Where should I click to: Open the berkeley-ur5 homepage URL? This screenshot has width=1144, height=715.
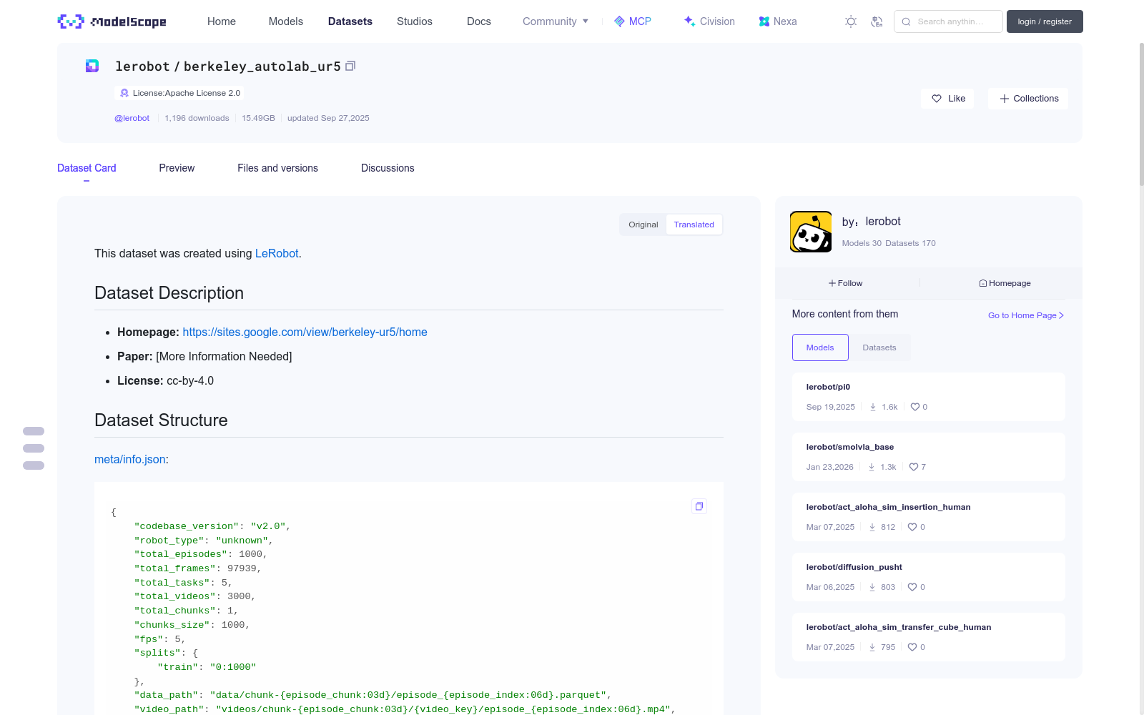pyautogui.click(x=305, y=332)
